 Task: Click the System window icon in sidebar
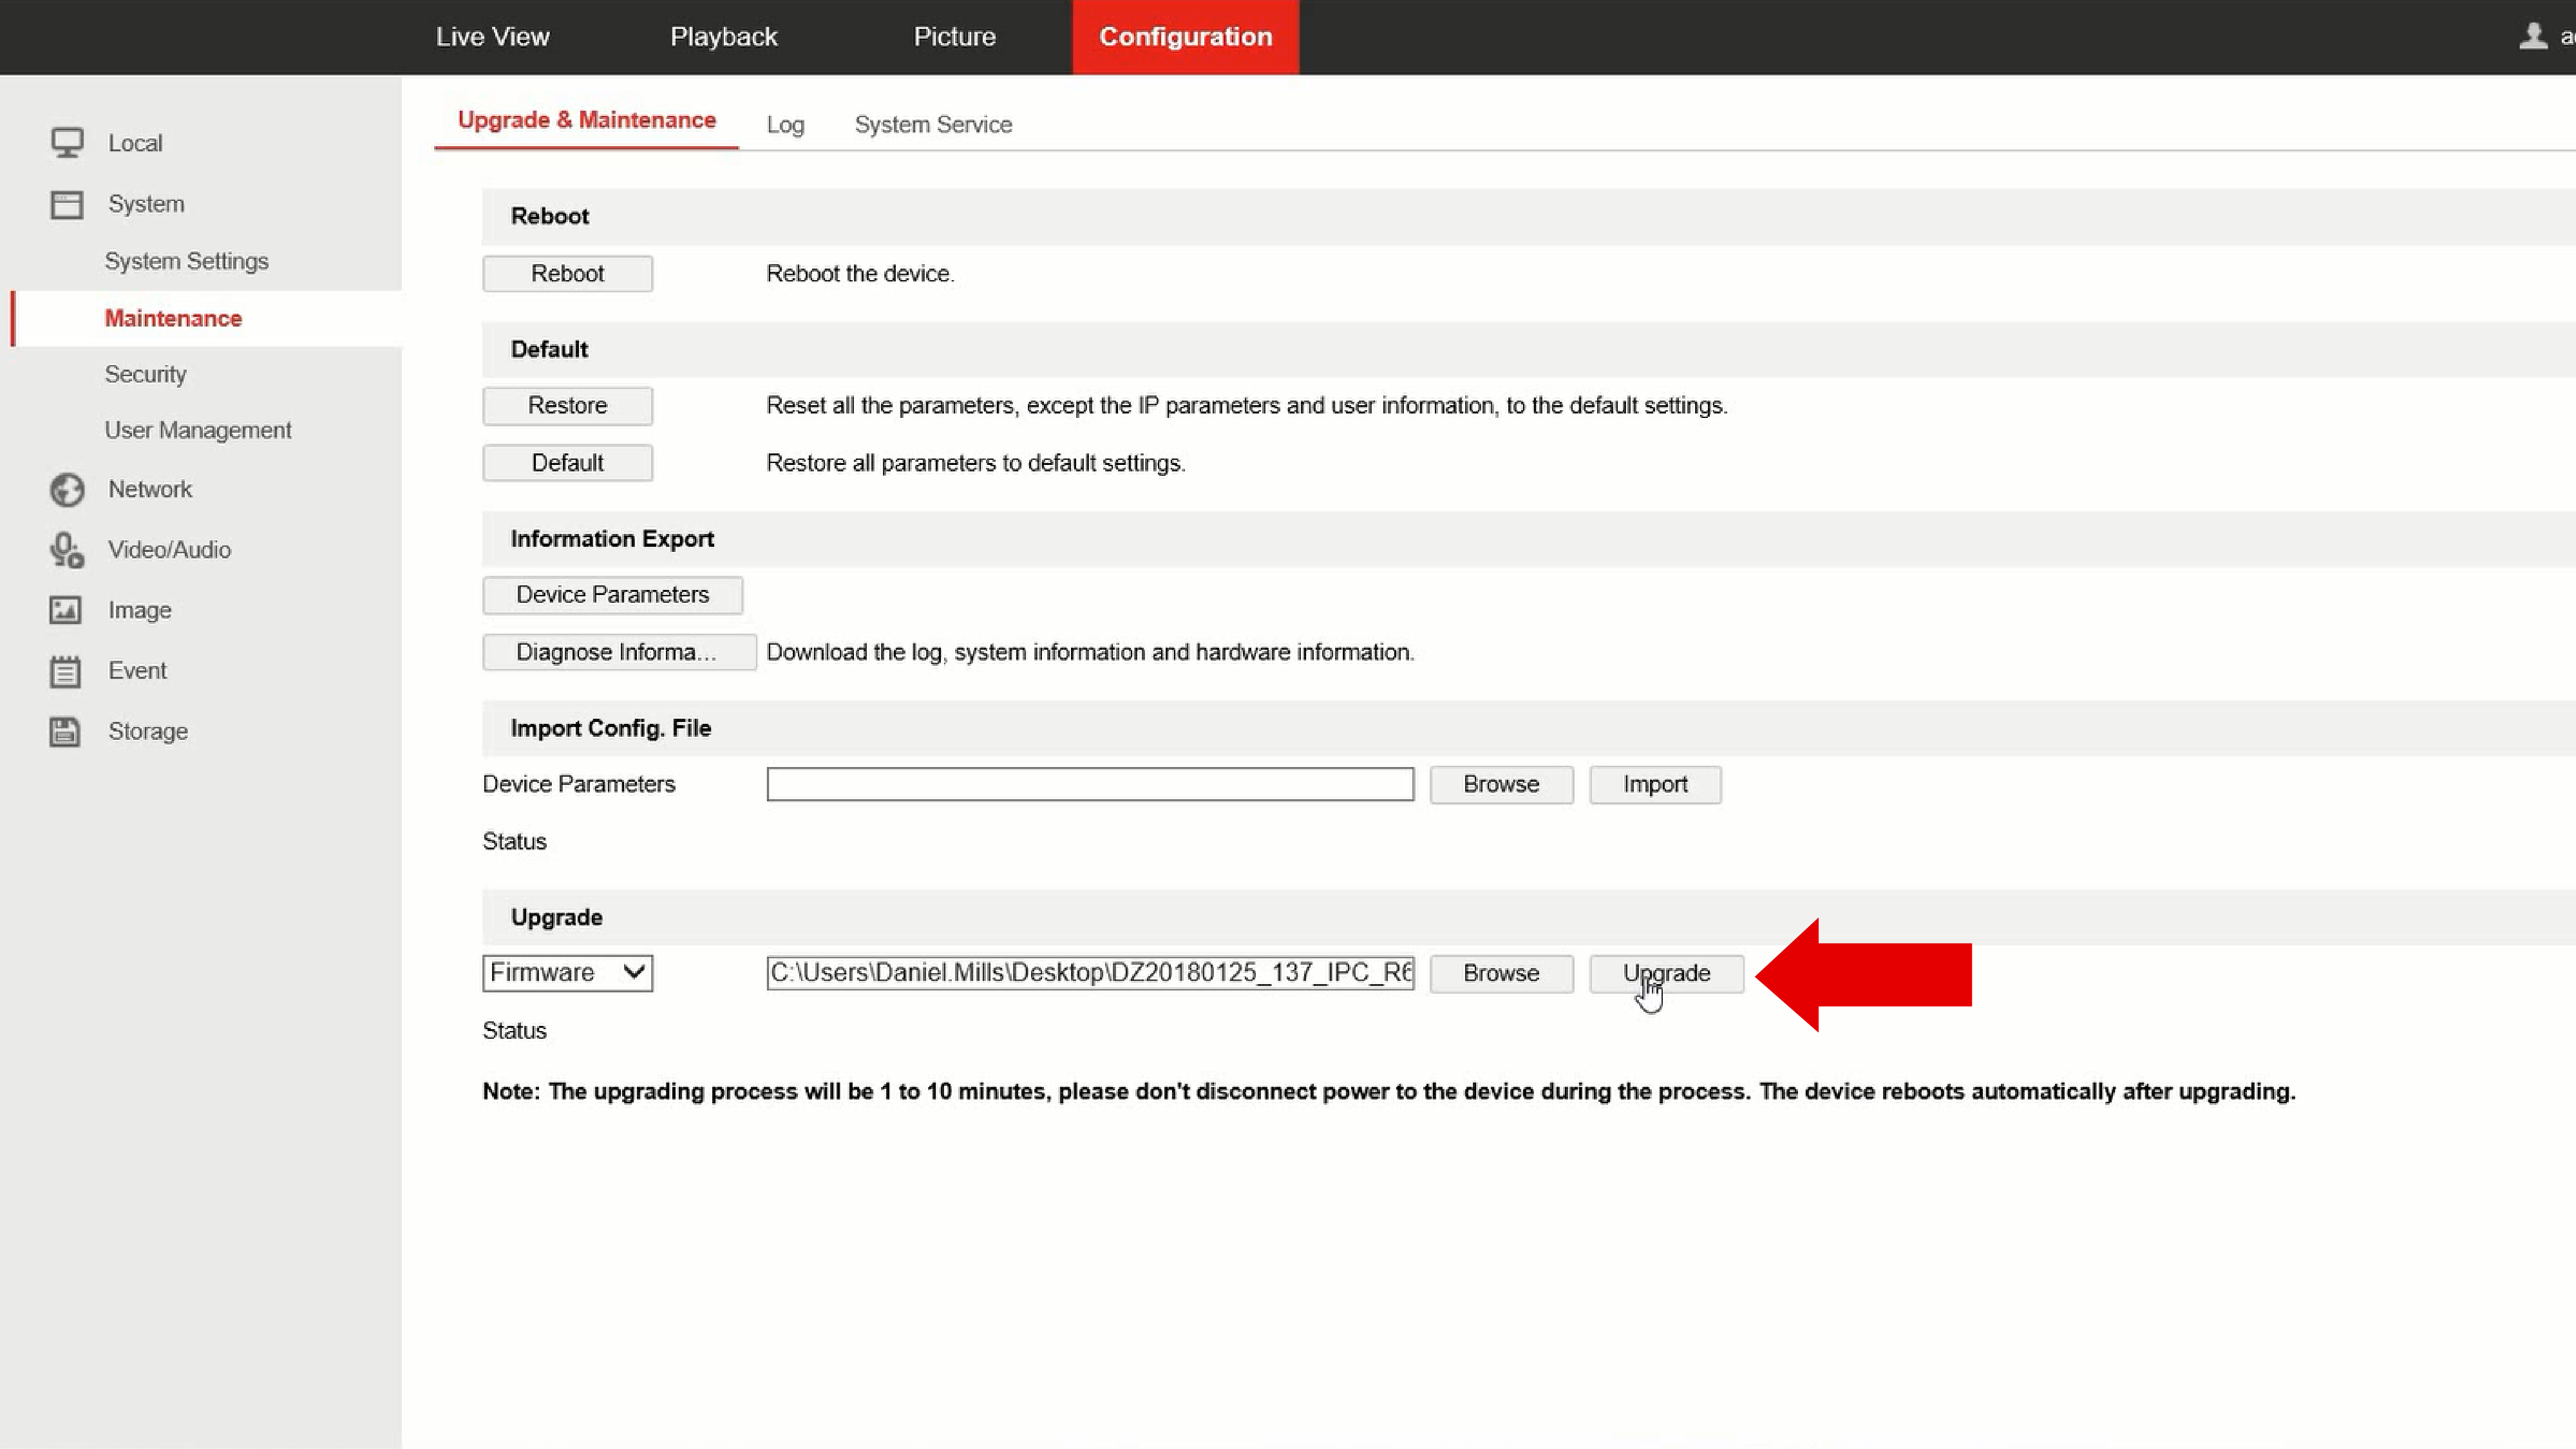point(67,204)
